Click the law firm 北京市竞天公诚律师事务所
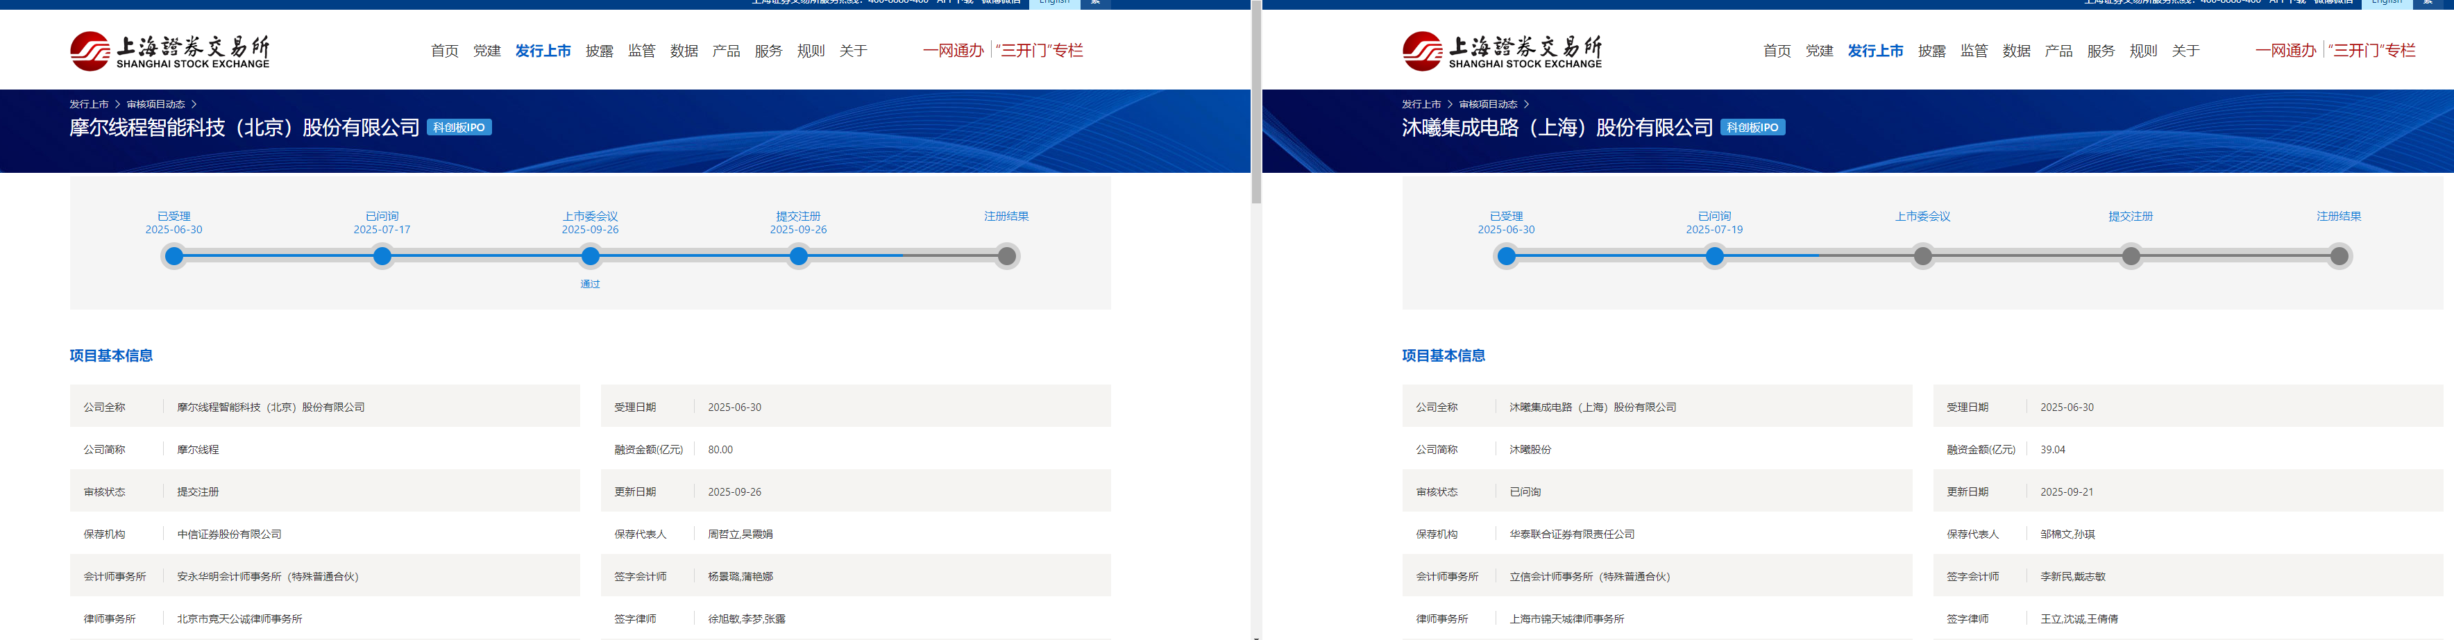 click(240, 619)
